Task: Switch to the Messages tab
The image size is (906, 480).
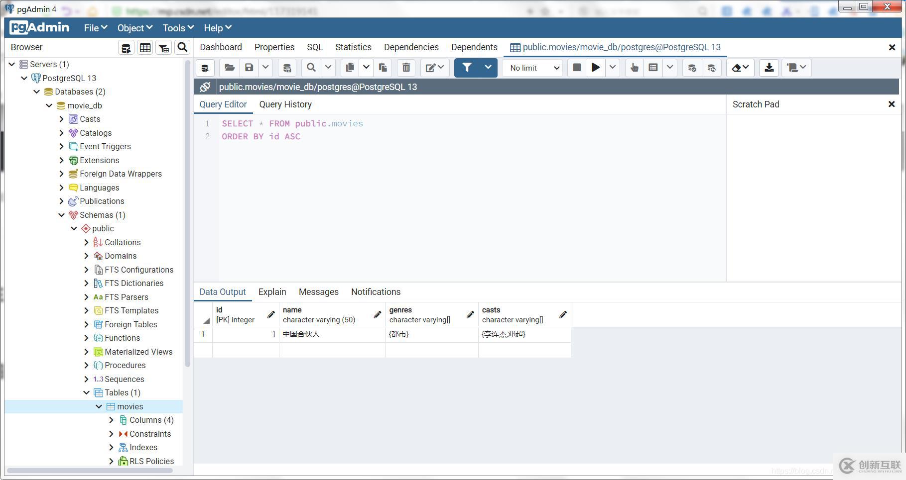Action: [319, 292]
